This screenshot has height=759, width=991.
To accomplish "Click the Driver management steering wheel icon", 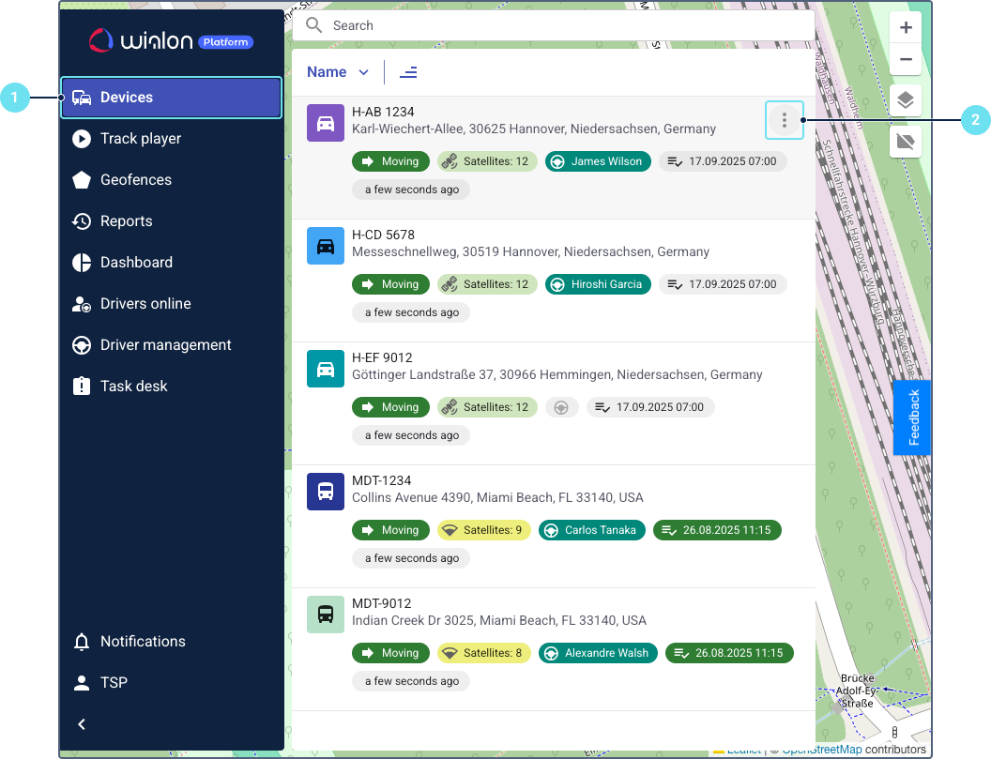I will pyautogui.click(x=82, y=345).
